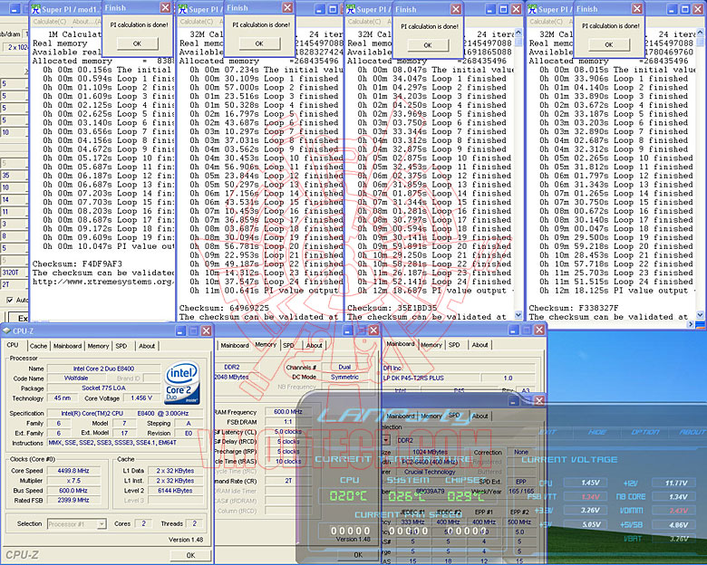707x565 pixels.
Task: Select SPD tab in the CPU-Z SPD timings window
Action: (x=454, y=415)
